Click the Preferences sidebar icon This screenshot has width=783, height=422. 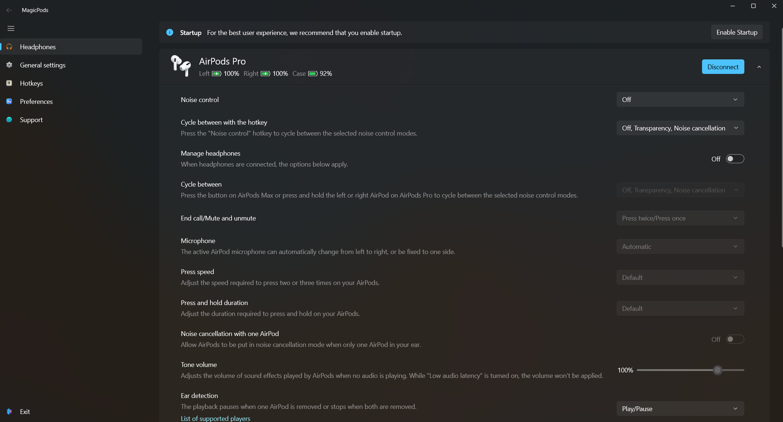(9, 102)
